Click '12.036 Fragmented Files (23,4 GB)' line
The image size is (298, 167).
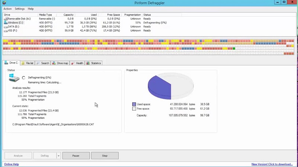pos(39,110)
